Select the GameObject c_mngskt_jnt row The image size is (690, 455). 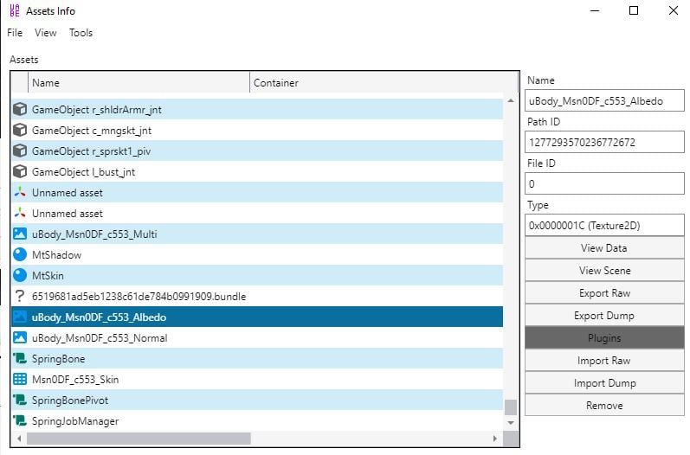pos(257,130)
